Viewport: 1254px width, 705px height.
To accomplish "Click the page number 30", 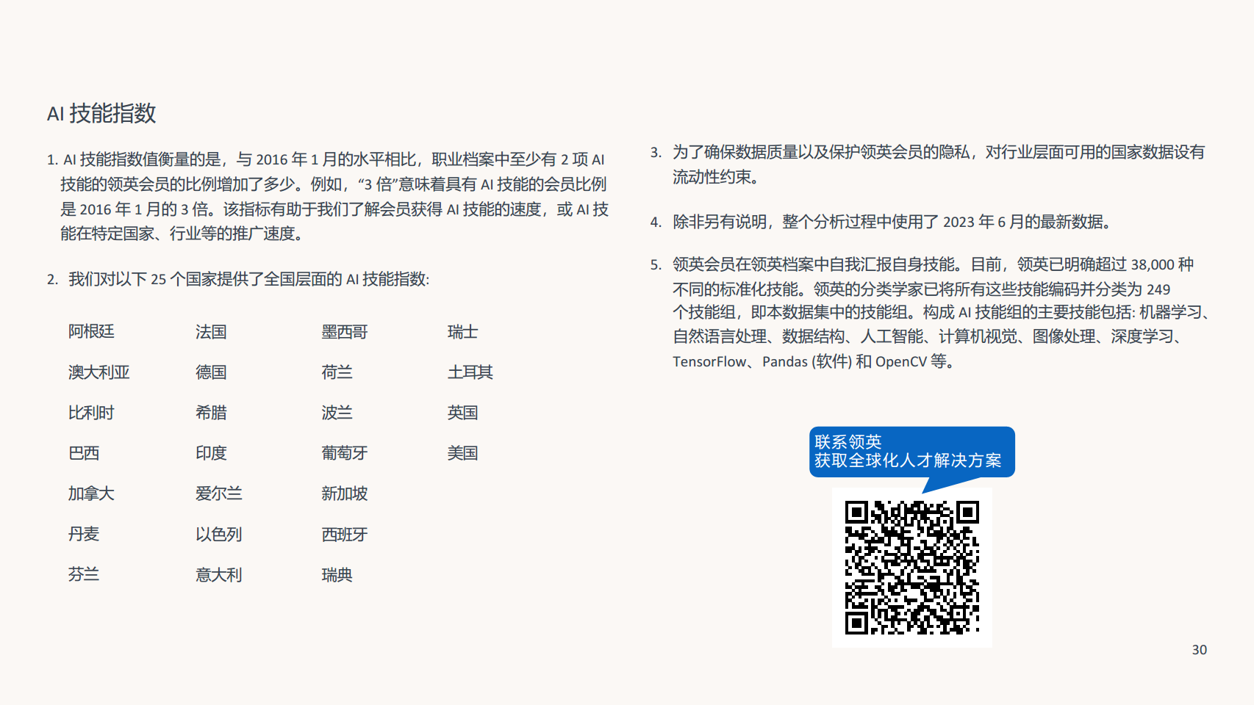I will (x=1199, y=650).
